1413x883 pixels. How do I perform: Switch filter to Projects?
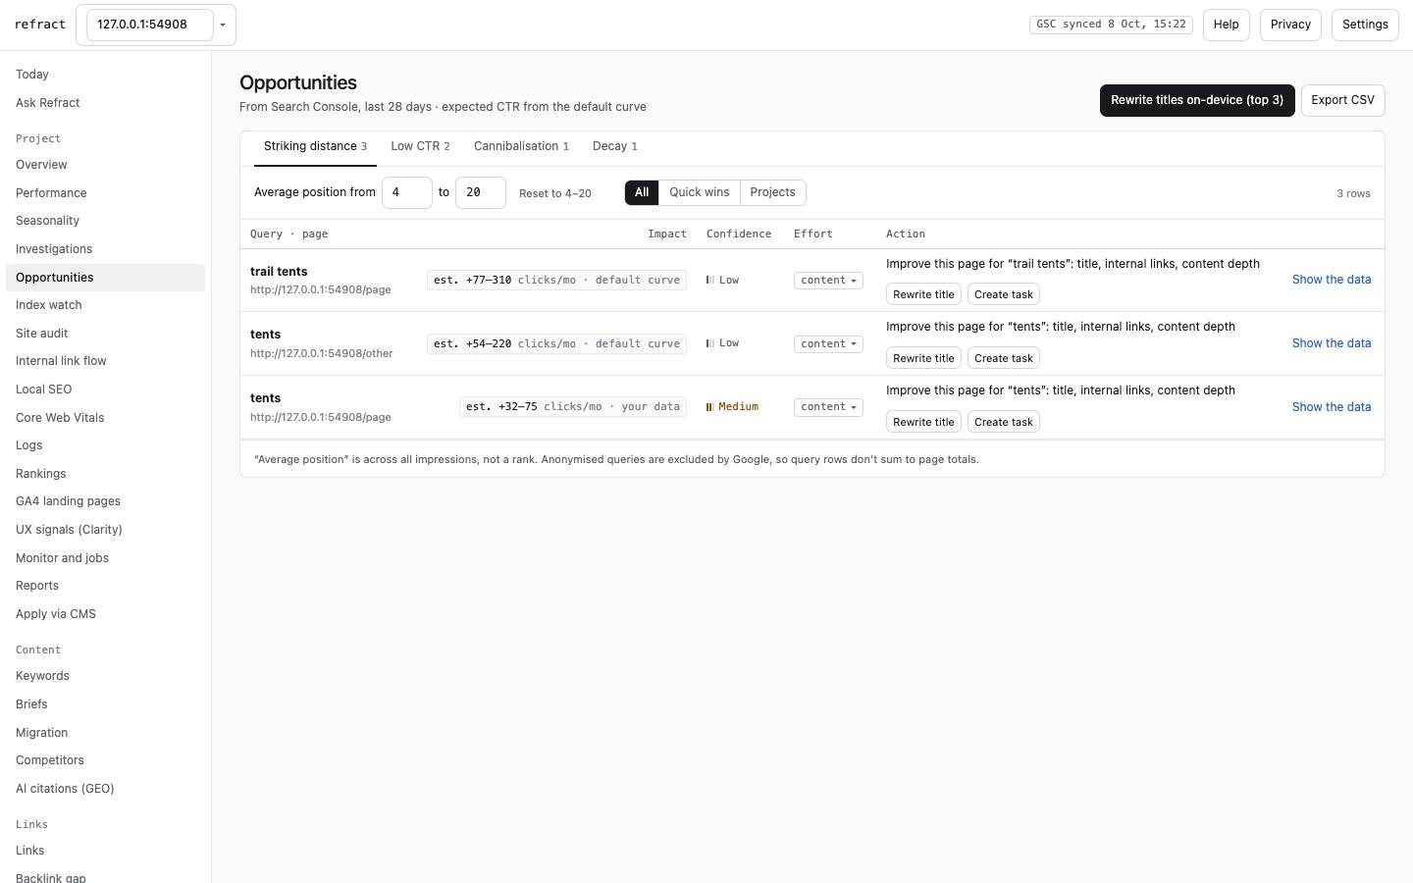pos(772,192)
